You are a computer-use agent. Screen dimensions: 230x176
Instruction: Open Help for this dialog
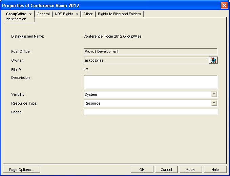coord(215,170)
